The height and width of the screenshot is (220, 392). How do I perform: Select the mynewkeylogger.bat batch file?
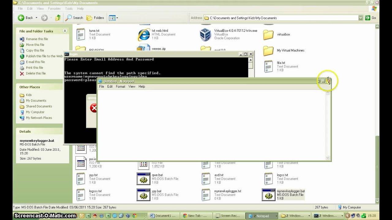(269, 195)
